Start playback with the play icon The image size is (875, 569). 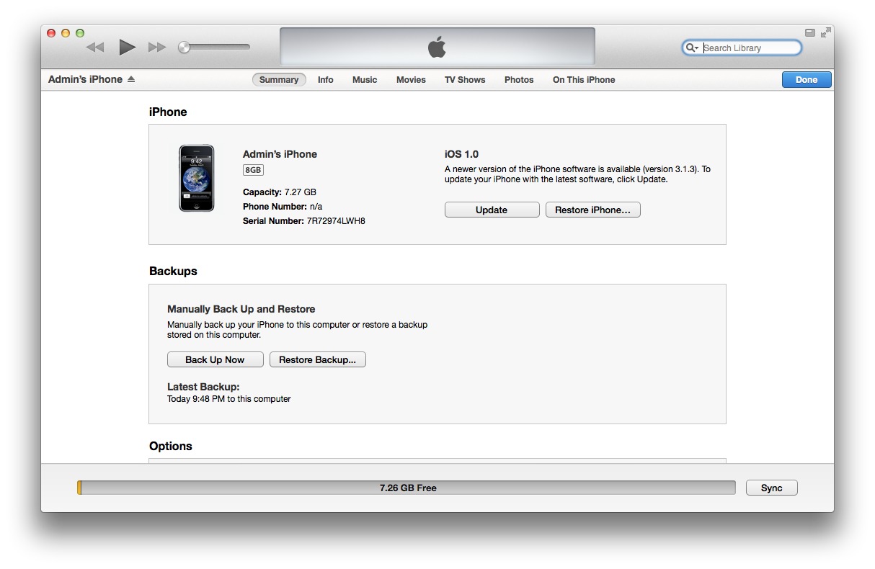click(x=127, y=48)
